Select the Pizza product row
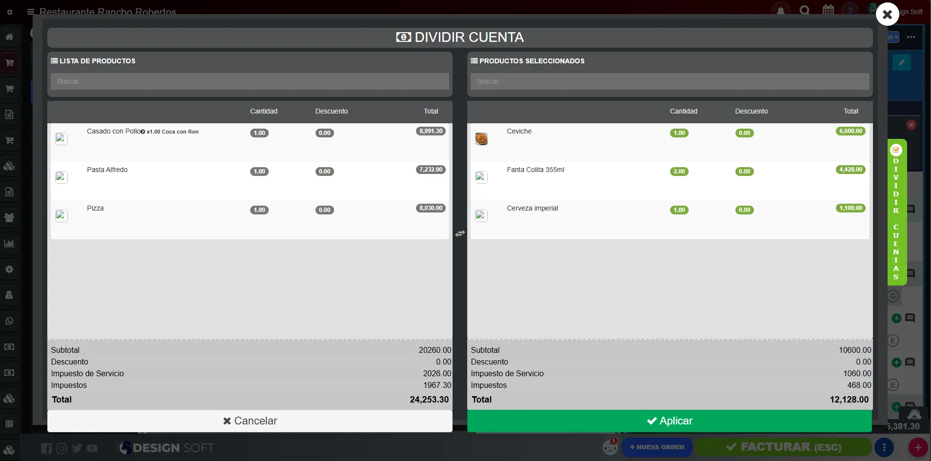The height and width of the screenshot is (461, 931). pos(250,219)
